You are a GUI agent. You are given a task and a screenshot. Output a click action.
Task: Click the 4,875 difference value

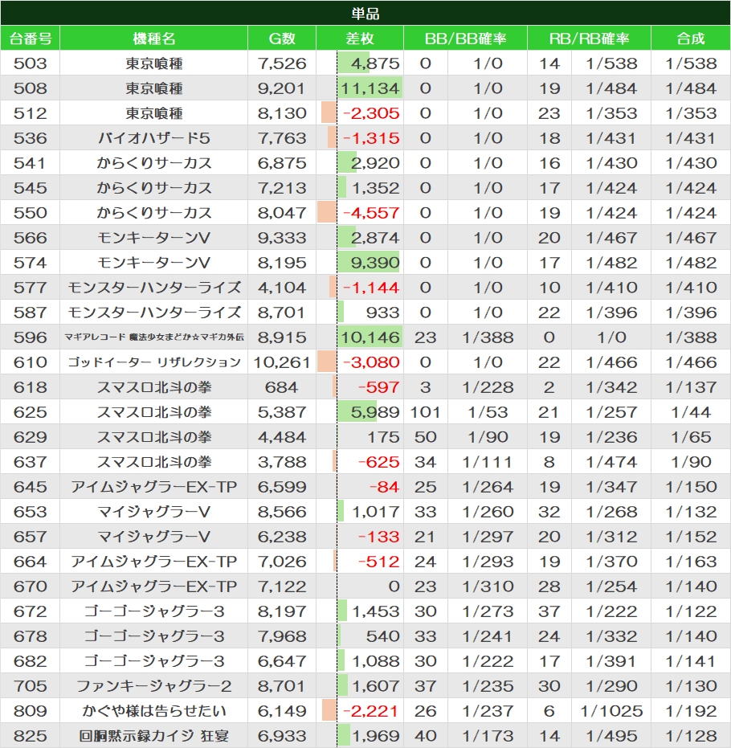pos(375,63)
